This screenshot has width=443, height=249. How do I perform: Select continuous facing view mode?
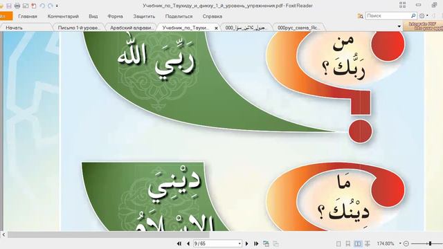[x=368, y=243]
